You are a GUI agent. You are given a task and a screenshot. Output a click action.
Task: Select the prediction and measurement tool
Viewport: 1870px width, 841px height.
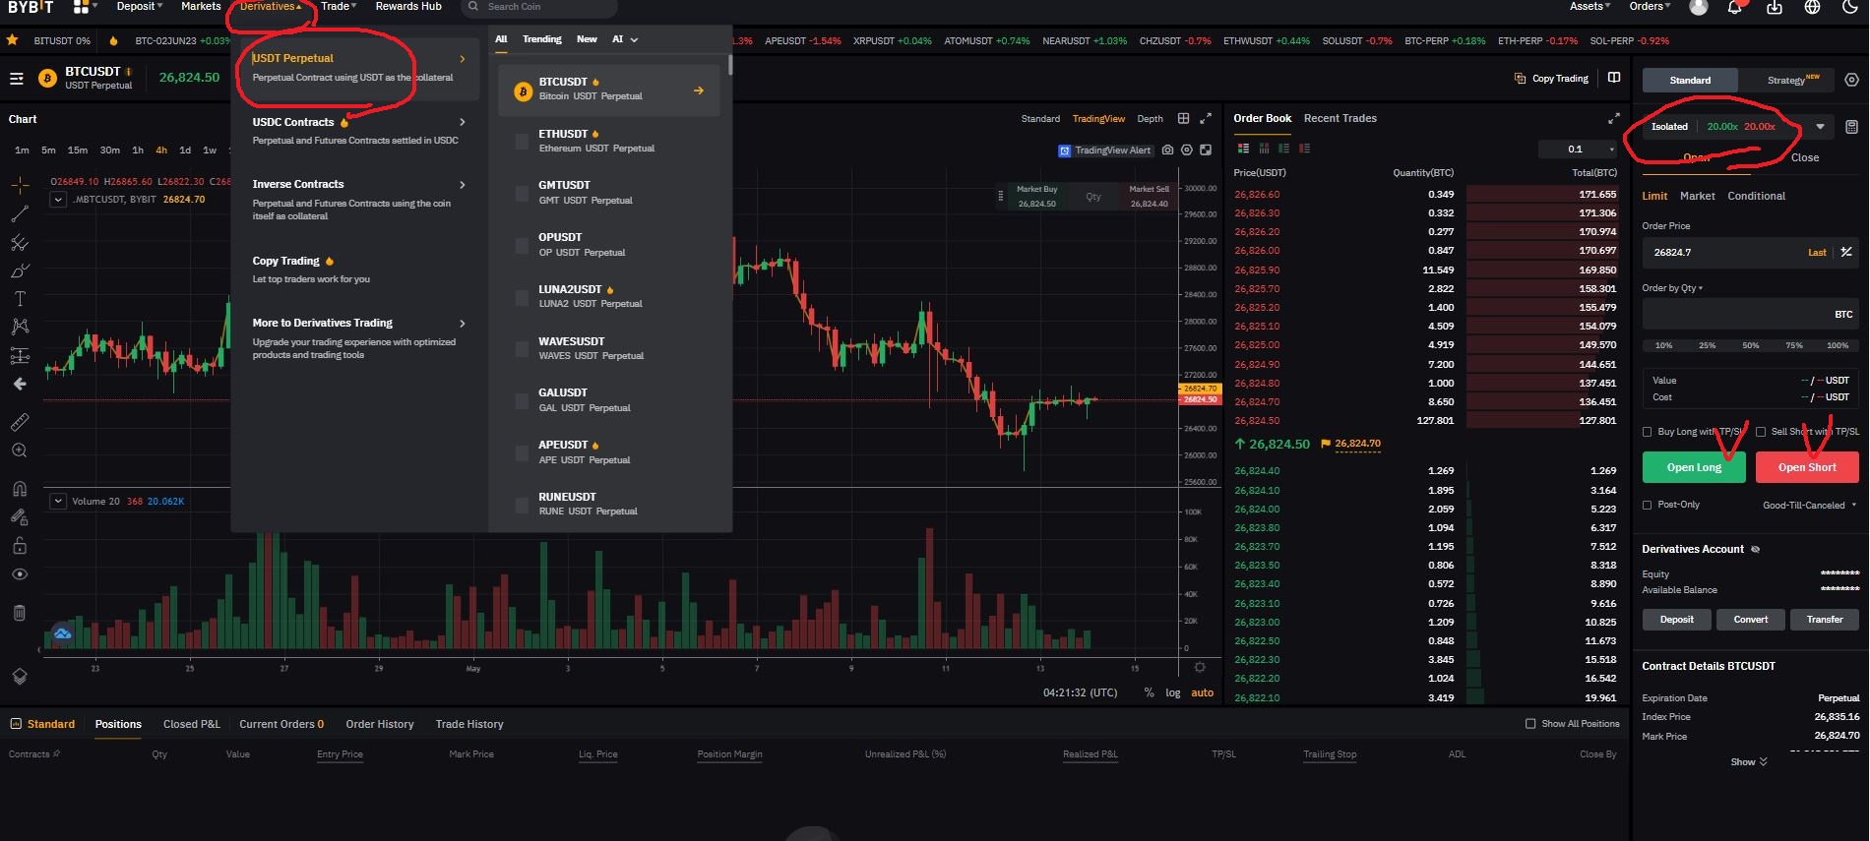pyautogui.click(x=20, y=355)
